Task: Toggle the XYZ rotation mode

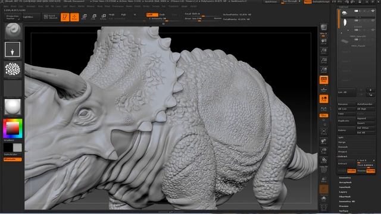Action: (x=324, y=115)
